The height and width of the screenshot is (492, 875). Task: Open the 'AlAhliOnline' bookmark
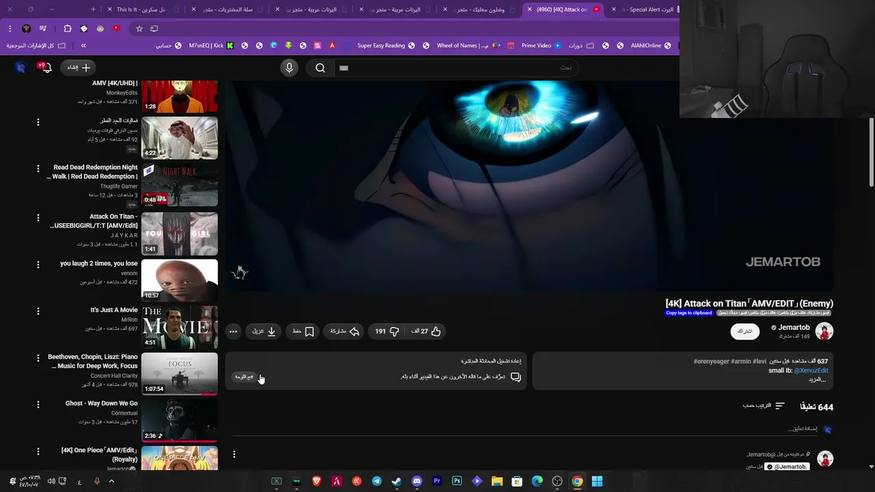coord(651,46)
